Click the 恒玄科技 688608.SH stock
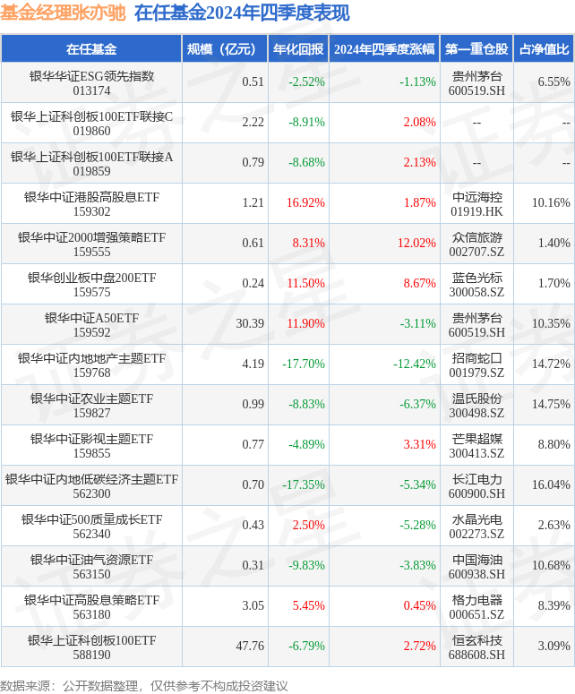The height and width of the screenshot is (694, 575). 476,647
